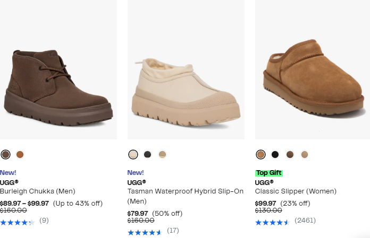Pick black swatch for Tasman Hybrid Slip-On

point(148,154)
